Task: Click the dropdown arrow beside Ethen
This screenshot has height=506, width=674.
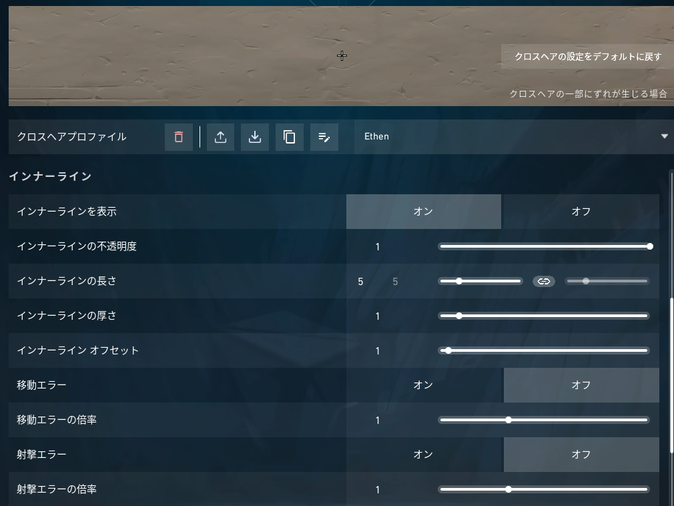Action: pyautogui.click(x=664, y=136)
